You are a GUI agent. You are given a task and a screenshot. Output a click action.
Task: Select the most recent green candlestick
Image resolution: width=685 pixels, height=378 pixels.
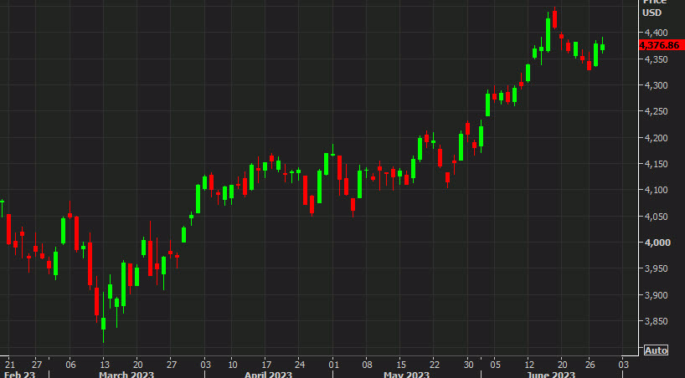click(x=602, y=47)
